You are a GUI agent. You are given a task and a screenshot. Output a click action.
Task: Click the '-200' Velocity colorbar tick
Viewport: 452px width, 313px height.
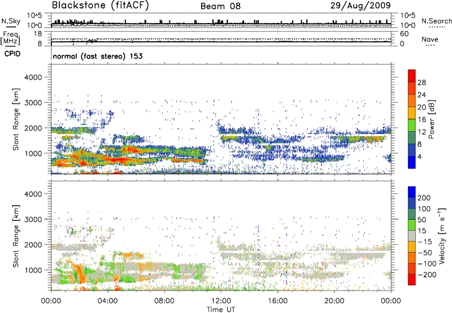coord(427,275)
